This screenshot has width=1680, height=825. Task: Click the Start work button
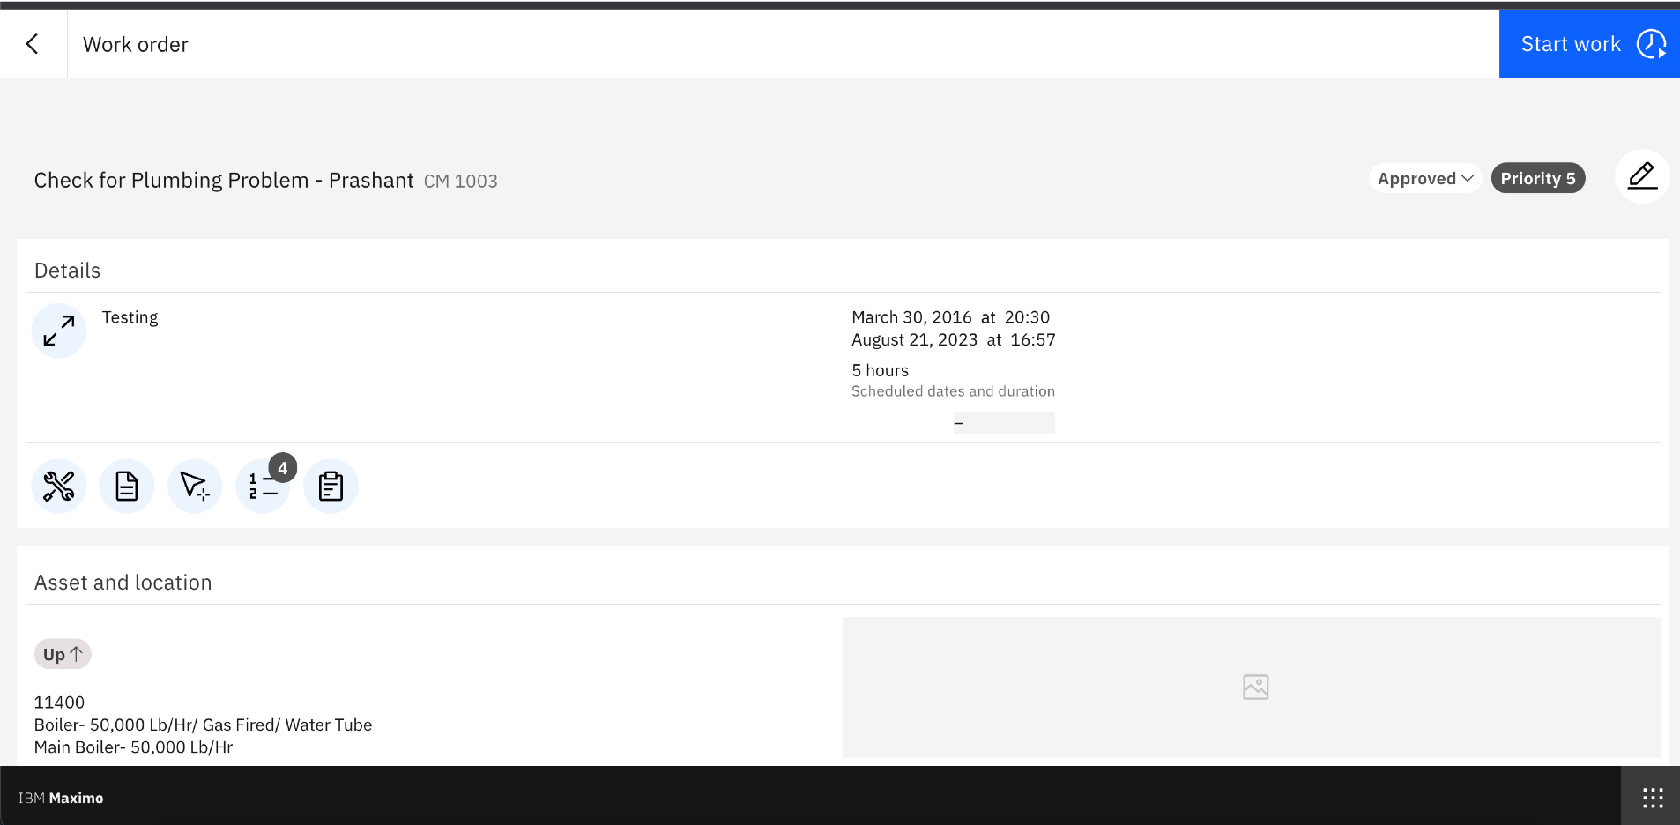[1589, 44]
